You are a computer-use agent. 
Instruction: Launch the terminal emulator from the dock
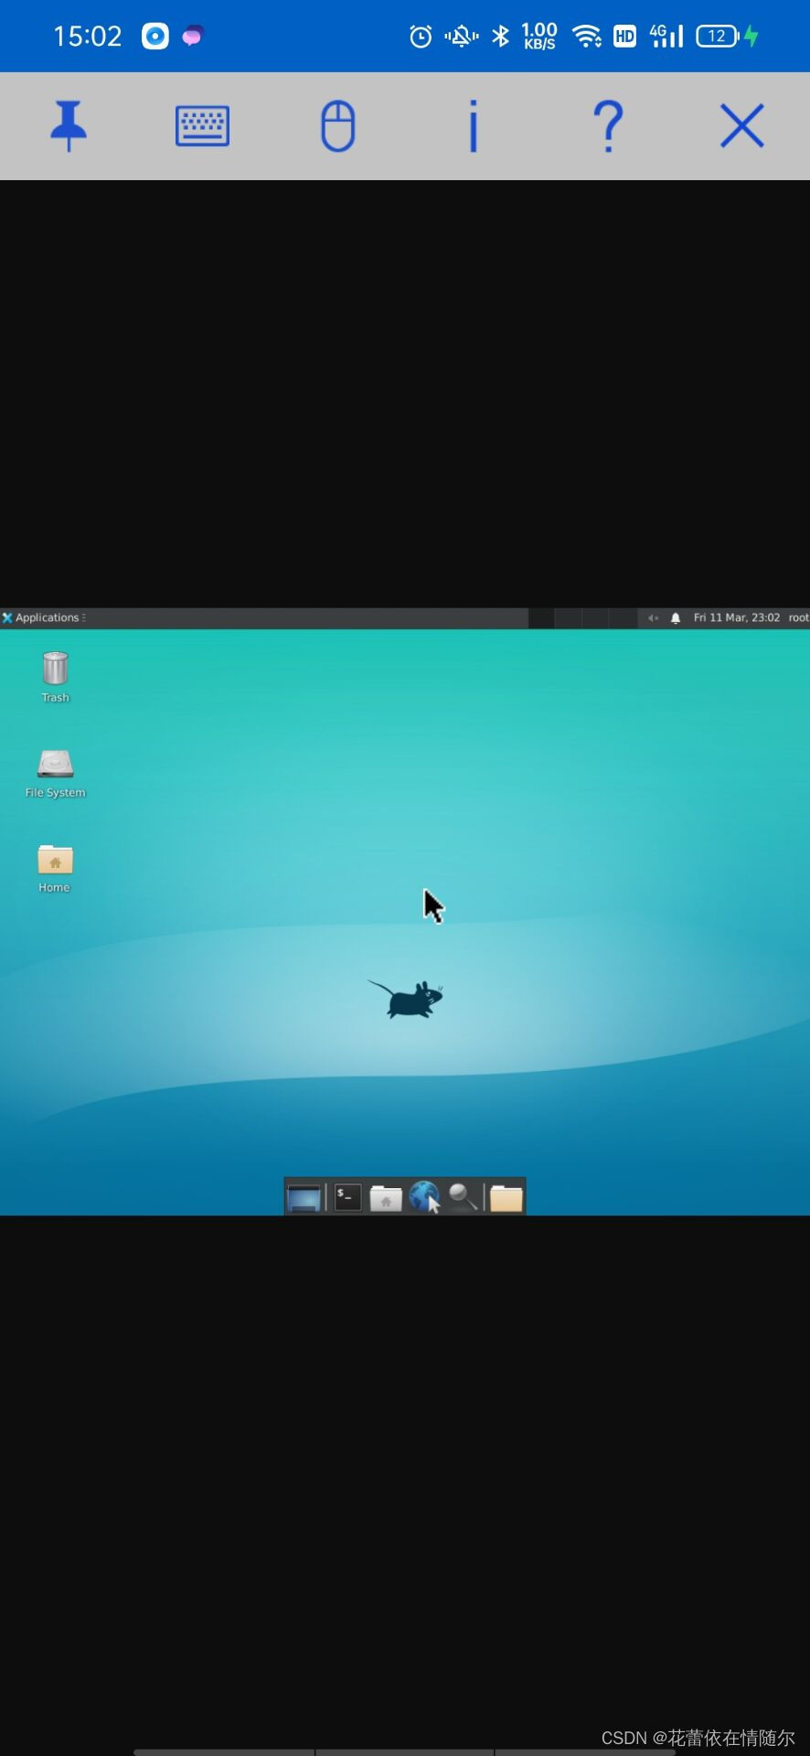pyautogui.click(x=347, y=1197)
